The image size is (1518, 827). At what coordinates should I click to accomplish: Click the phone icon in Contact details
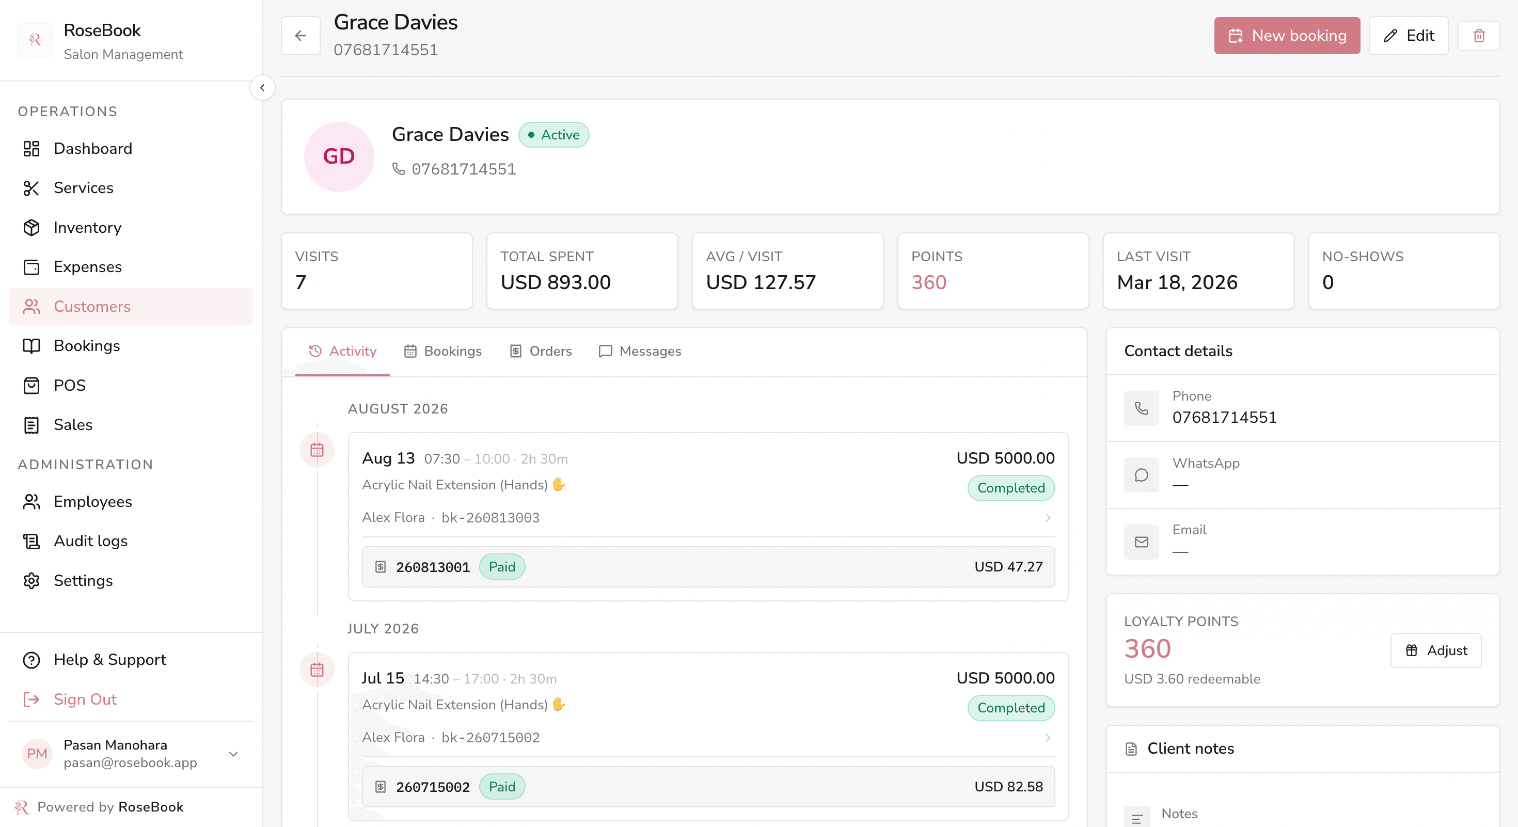click(x=1142, y=408)
